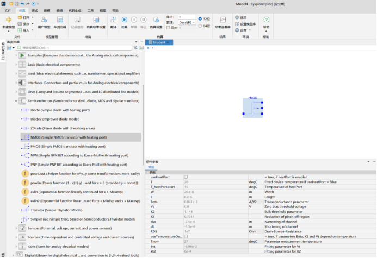Select the 32位 radio button
This screenshot has width=377, height=258.
[200, 18]
